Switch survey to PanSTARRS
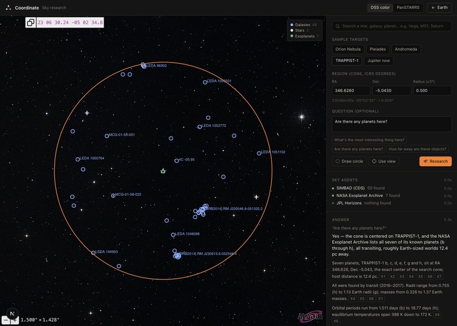 (x=408, y=7)
